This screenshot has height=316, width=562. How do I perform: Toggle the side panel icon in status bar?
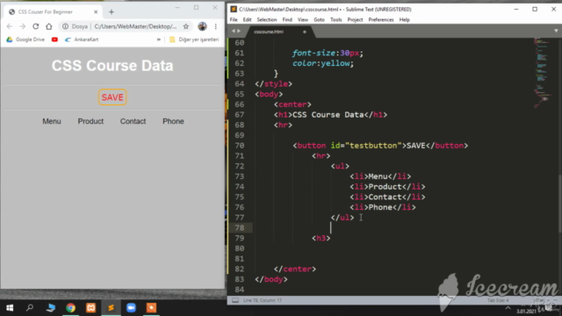click(235, 300)
